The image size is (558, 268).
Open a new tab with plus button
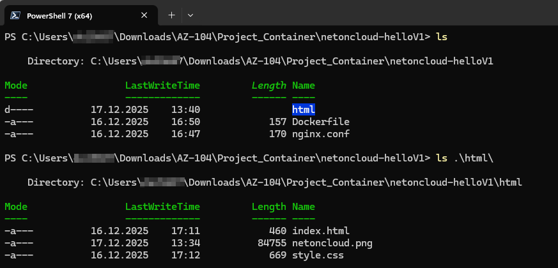tap(171, 15)
